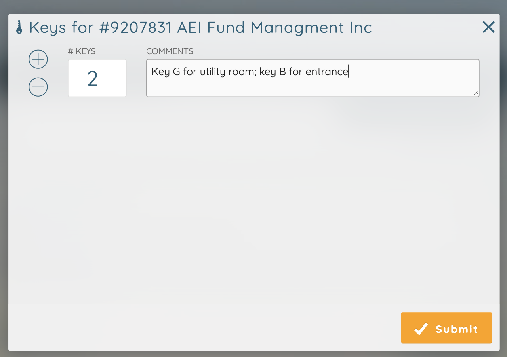Click on 'Key G' text in comments
Screen dimensions: 507x357
point(166,72)
